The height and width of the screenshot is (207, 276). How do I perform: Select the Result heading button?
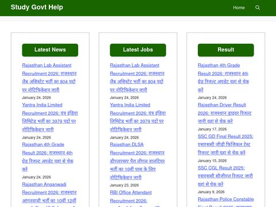coord(226,50)
